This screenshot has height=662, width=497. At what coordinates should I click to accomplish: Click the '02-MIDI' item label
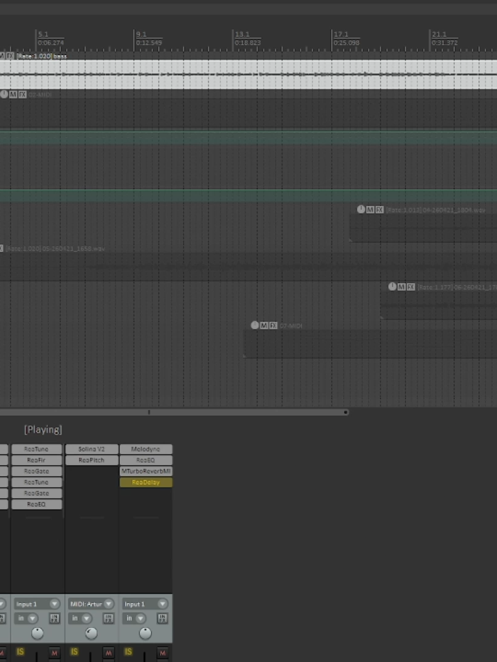[x=40, y=94]
